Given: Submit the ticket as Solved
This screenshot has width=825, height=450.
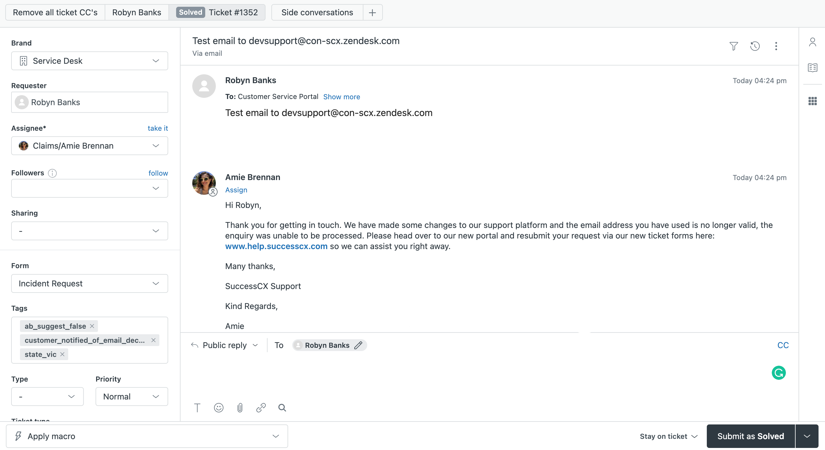Looking at the screenshot, I should [751, 436].
